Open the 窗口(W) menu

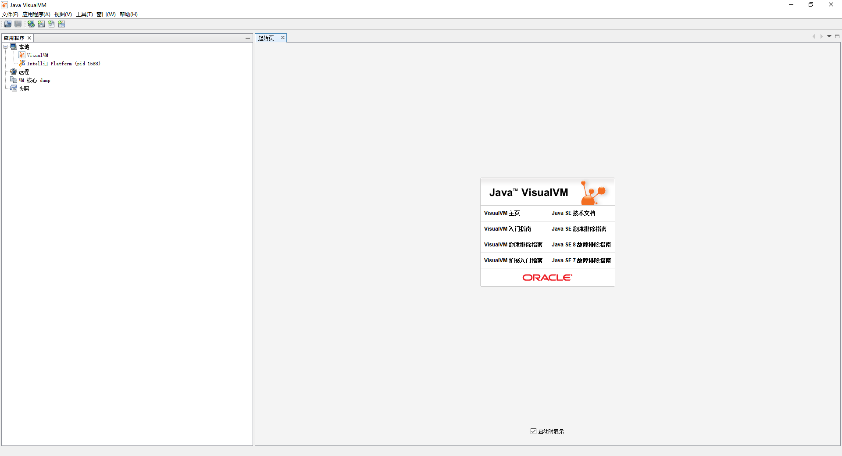pyautogui.click(x=106, y=14)
